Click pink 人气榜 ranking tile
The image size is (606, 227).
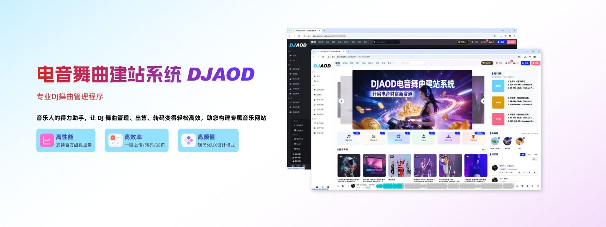[x=498, y=119]
